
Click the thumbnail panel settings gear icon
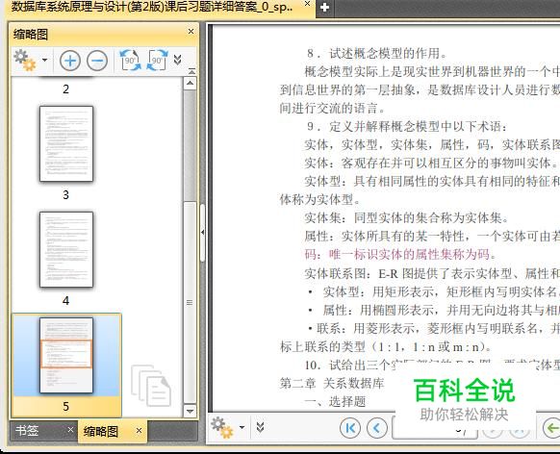tap(25, 60)
